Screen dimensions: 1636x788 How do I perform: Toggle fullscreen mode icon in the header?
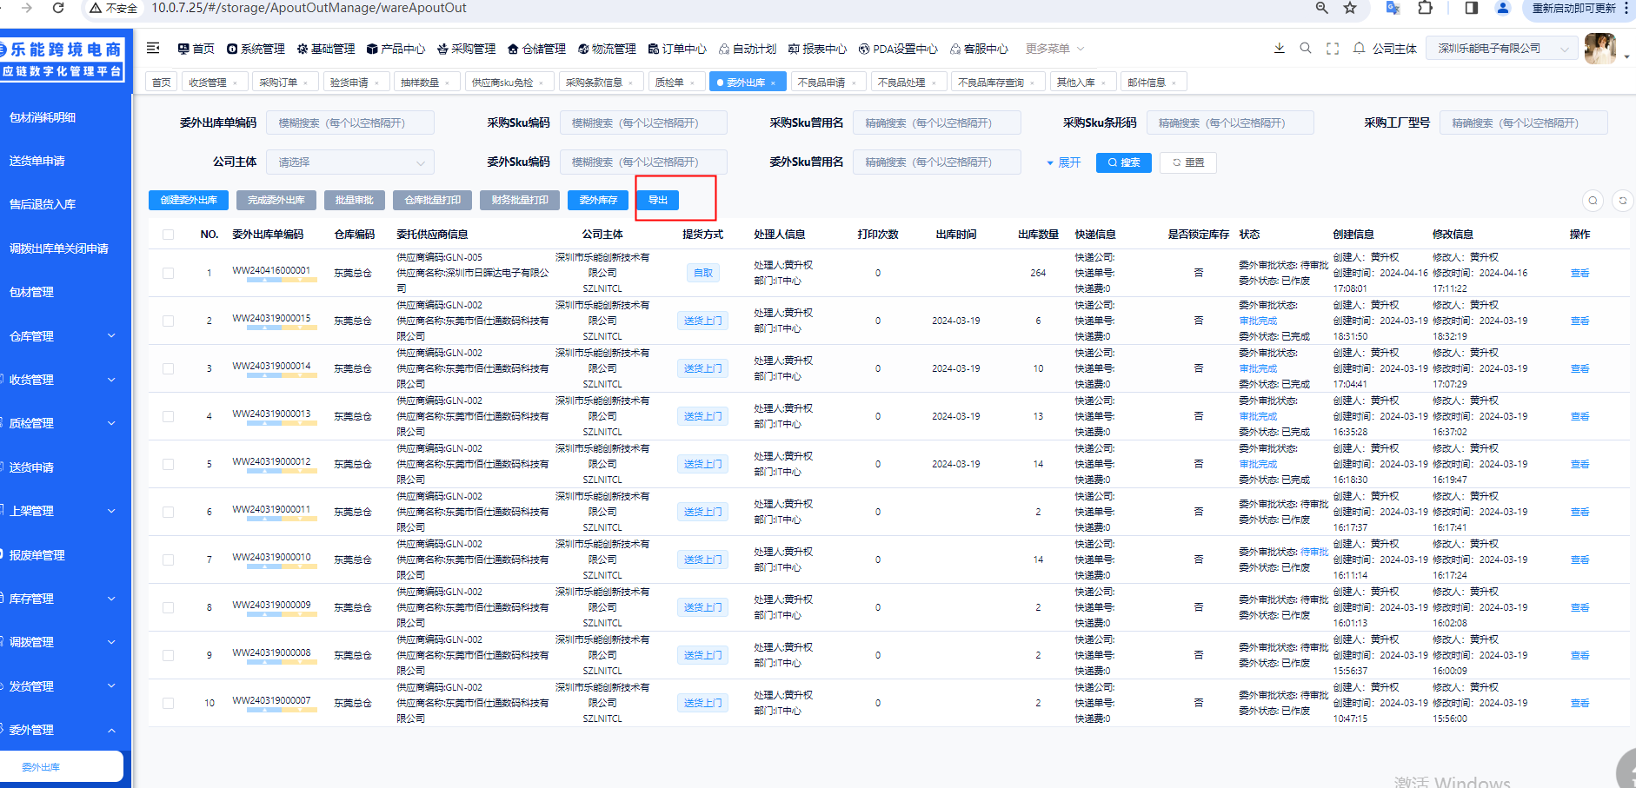coord(1332,49)
